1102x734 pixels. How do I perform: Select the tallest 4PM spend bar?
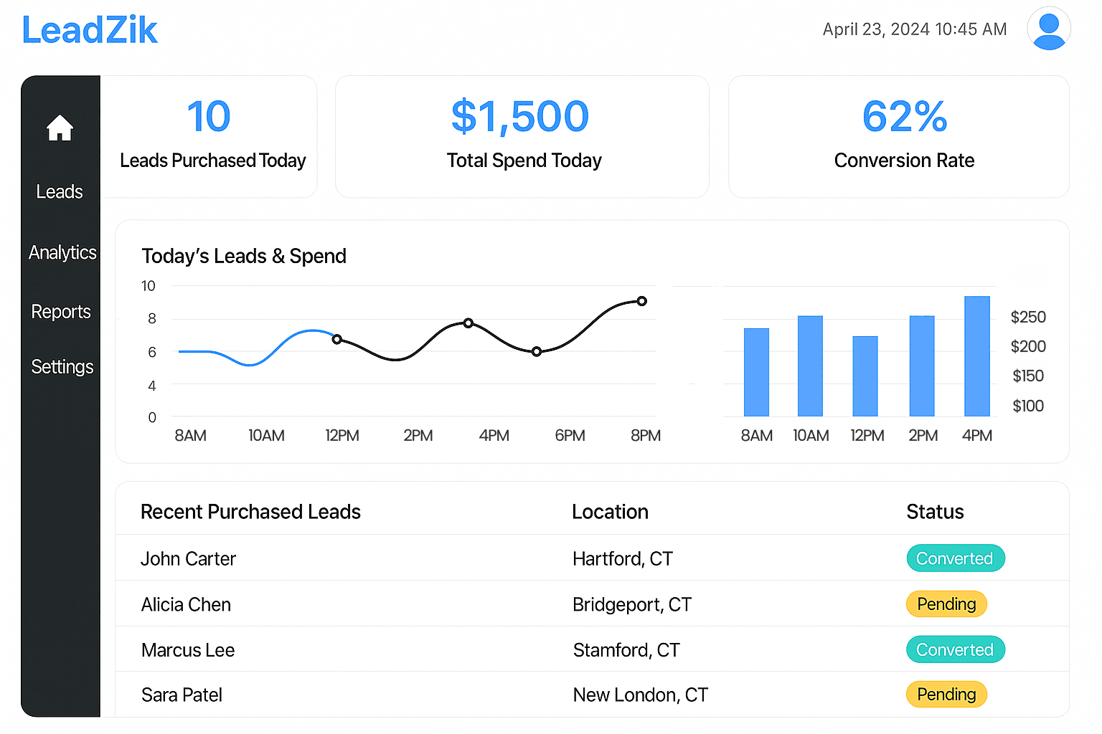(x=976, y=356)
